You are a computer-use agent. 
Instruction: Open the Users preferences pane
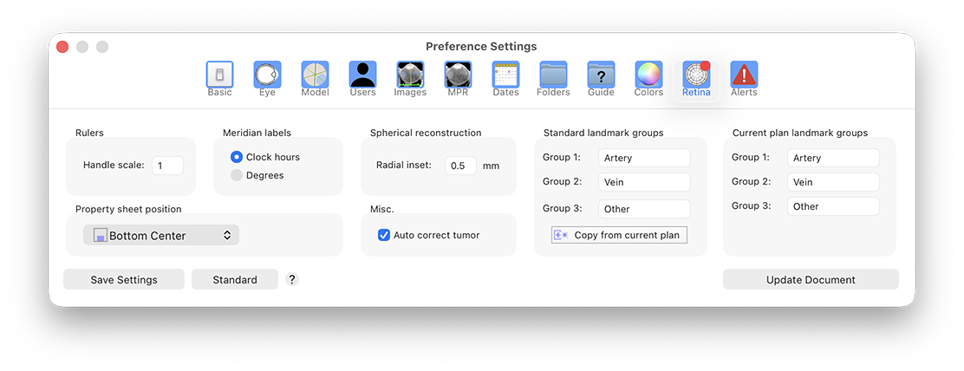click(362, 76)
